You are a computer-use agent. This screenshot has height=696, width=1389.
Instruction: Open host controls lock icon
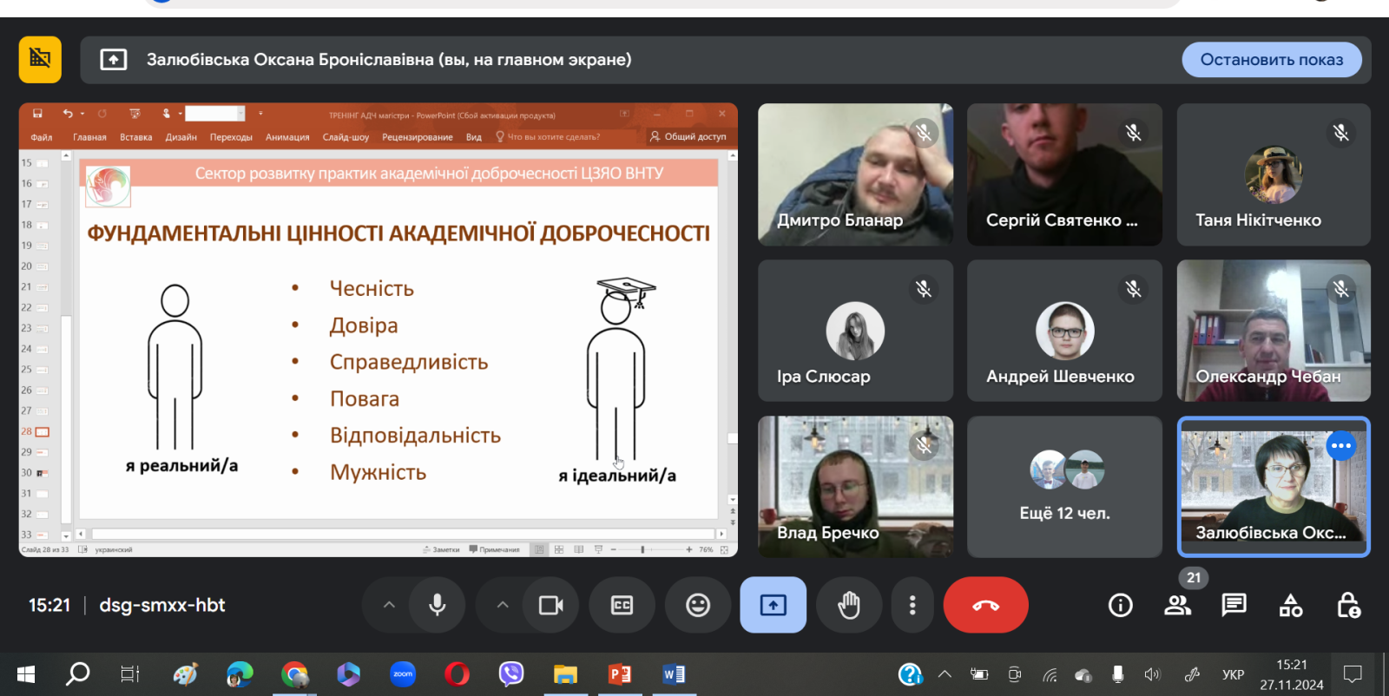(x=1348, y=605)
